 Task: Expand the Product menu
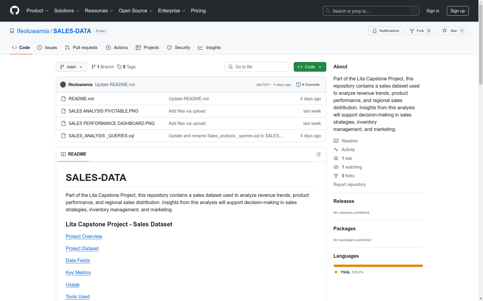pos(37,11)
